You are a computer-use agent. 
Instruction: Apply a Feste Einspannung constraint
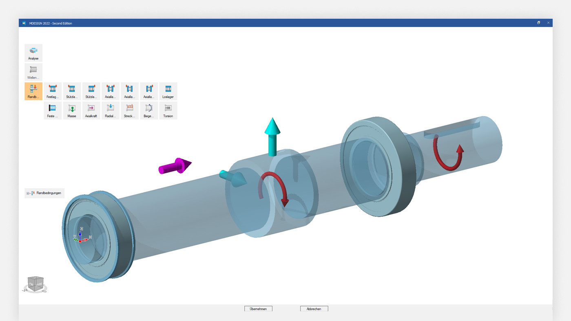click(x=52, y=110)
